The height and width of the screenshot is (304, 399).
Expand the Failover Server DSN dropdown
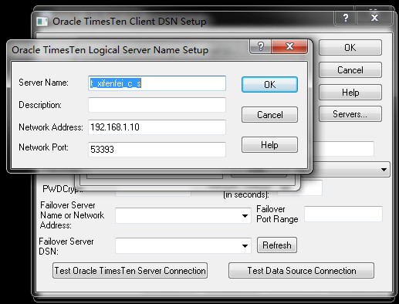pos(245,245)
